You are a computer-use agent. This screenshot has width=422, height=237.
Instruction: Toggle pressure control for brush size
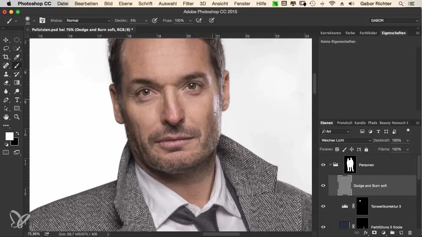pos(212,20)
